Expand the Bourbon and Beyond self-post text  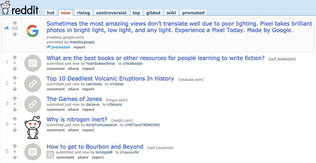click(x=50, y=155)
